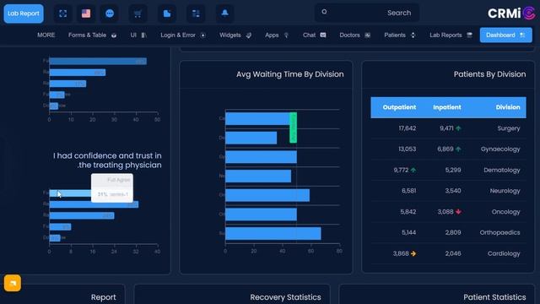Click the inpatient value 9,471
Viewport: 540px width, 304px height.
[446, 128]
